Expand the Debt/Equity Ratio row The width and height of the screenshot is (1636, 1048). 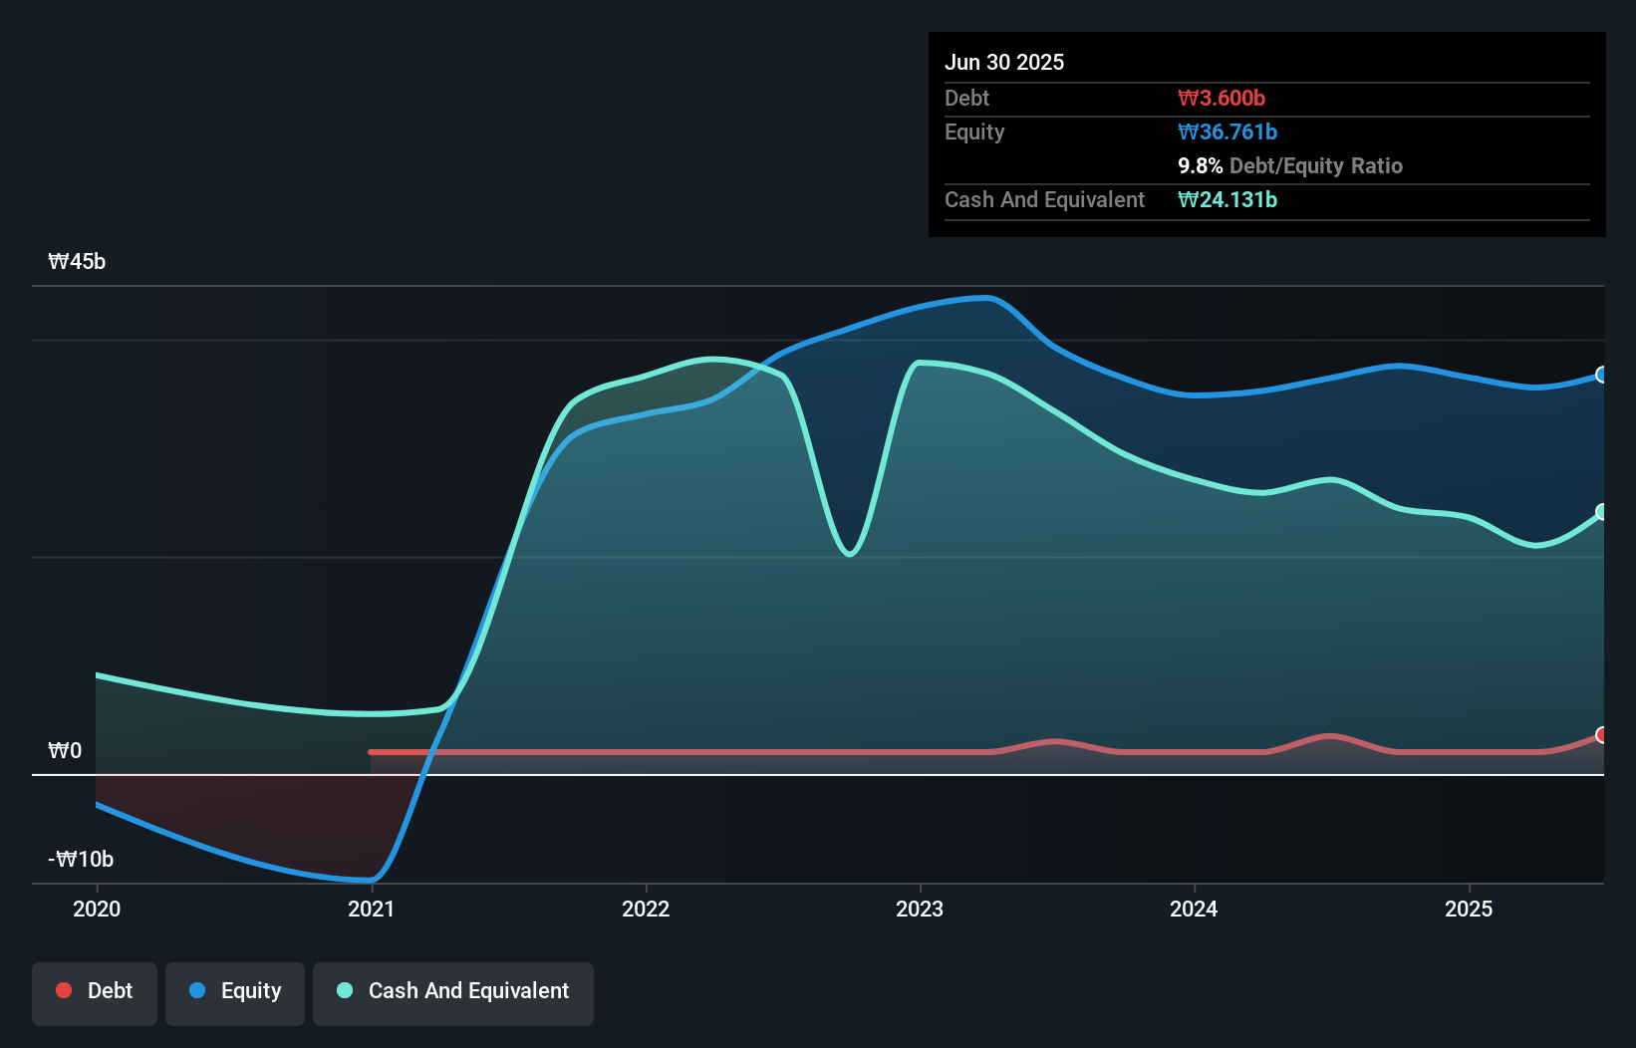coord(1290,165)
